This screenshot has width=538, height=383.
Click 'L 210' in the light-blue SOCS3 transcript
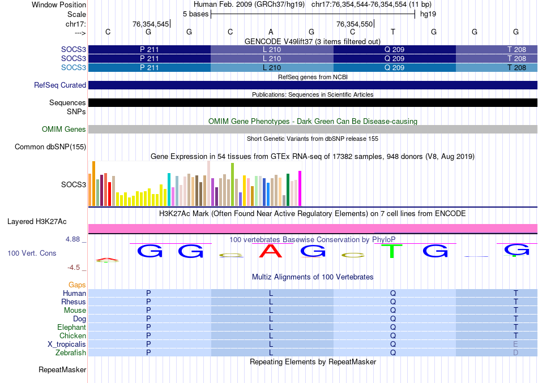[272, 67]
